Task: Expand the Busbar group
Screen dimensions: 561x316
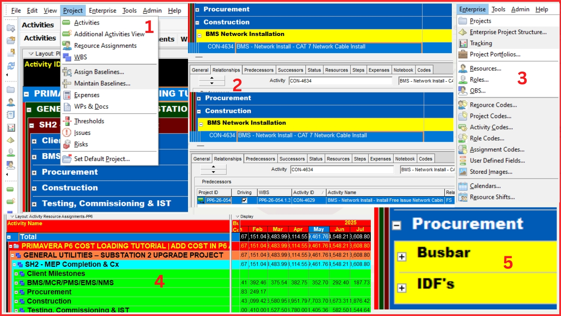Action: click(x=401, y=257)
